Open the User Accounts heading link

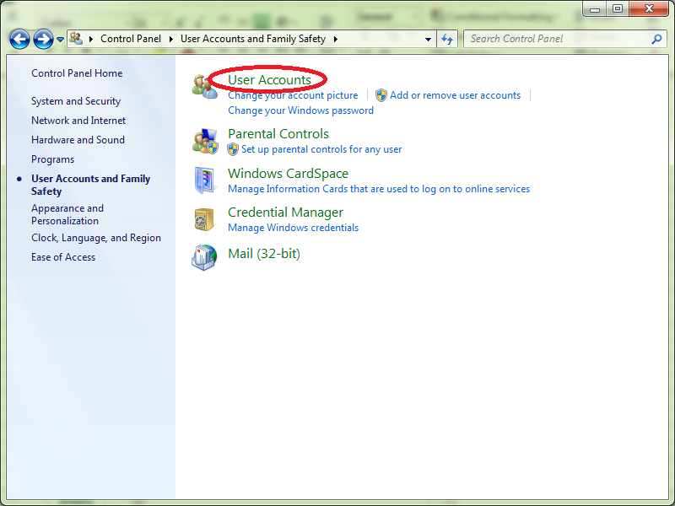point(269,79)
